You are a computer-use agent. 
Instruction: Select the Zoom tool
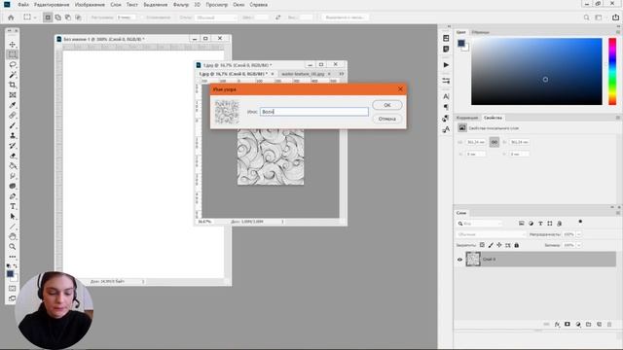click(13, 247)
